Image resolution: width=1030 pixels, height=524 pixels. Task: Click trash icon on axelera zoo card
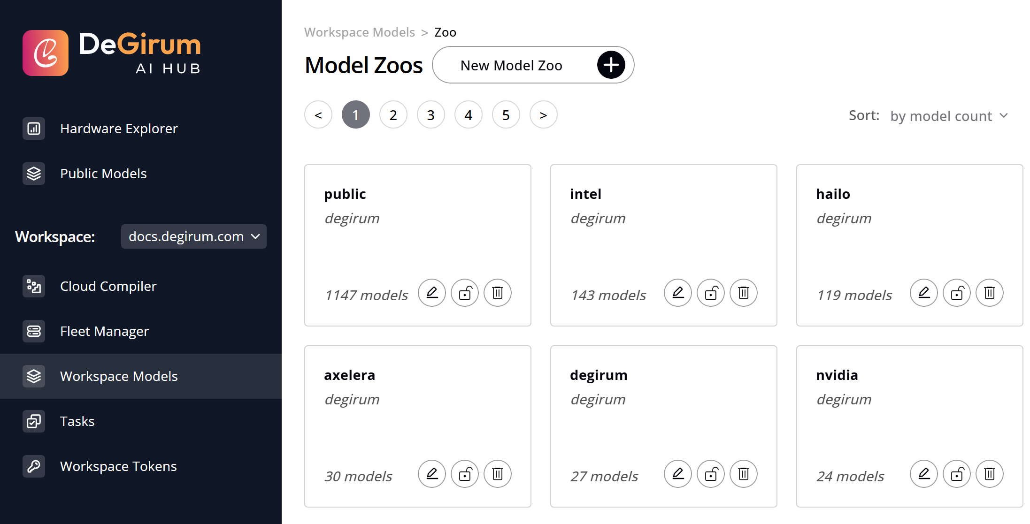[498, 474]
